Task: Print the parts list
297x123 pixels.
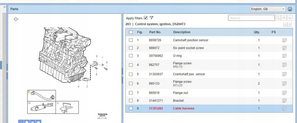Action: coord(290,9)
